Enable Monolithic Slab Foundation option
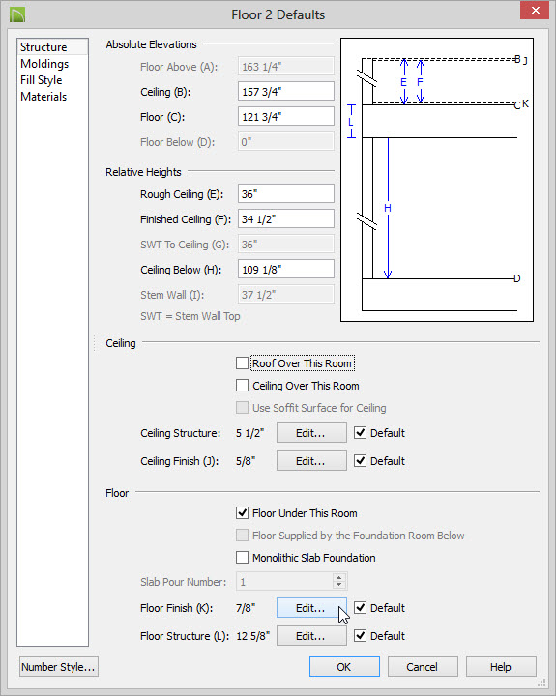The width and height of the screenshot is (556, 696). [x=242, y=558]
